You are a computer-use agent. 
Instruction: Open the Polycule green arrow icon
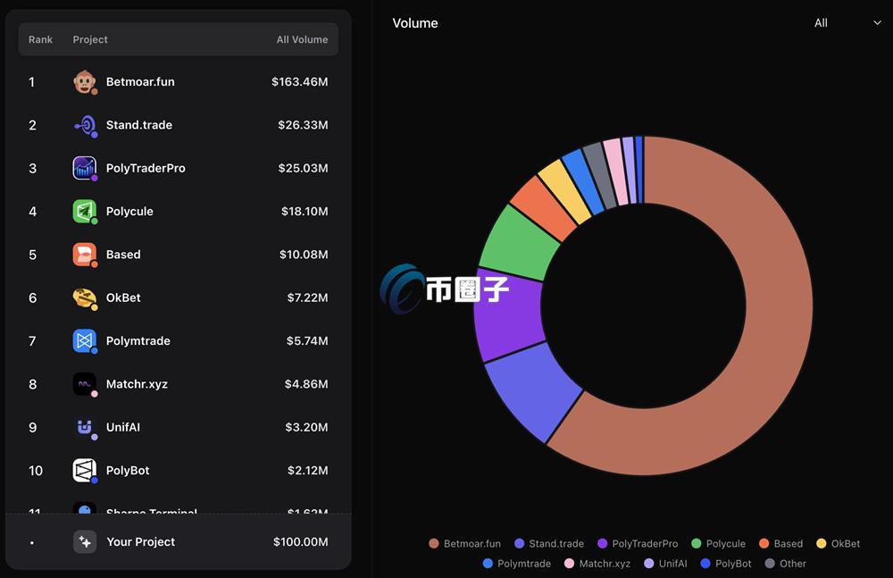click(84, 211)
